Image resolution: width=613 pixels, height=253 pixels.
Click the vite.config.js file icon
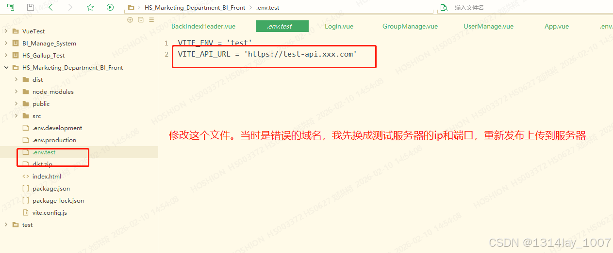coord(26,212)
